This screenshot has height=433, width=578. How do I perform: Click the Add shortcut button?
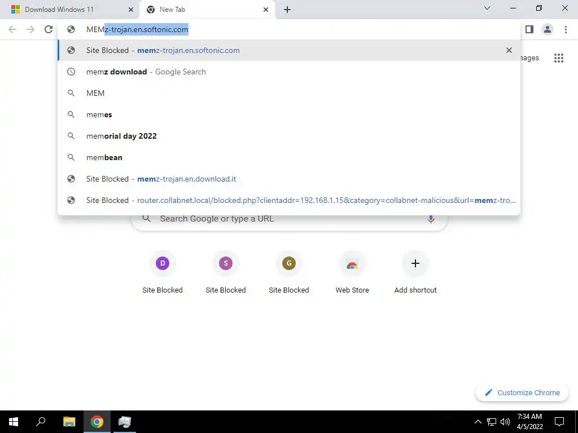[415, 273]
